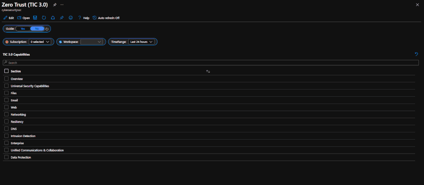Viewport: 424px width, 185px height.
Task: Refresh the workbook with circular arrow
Action: pos(44,17)
